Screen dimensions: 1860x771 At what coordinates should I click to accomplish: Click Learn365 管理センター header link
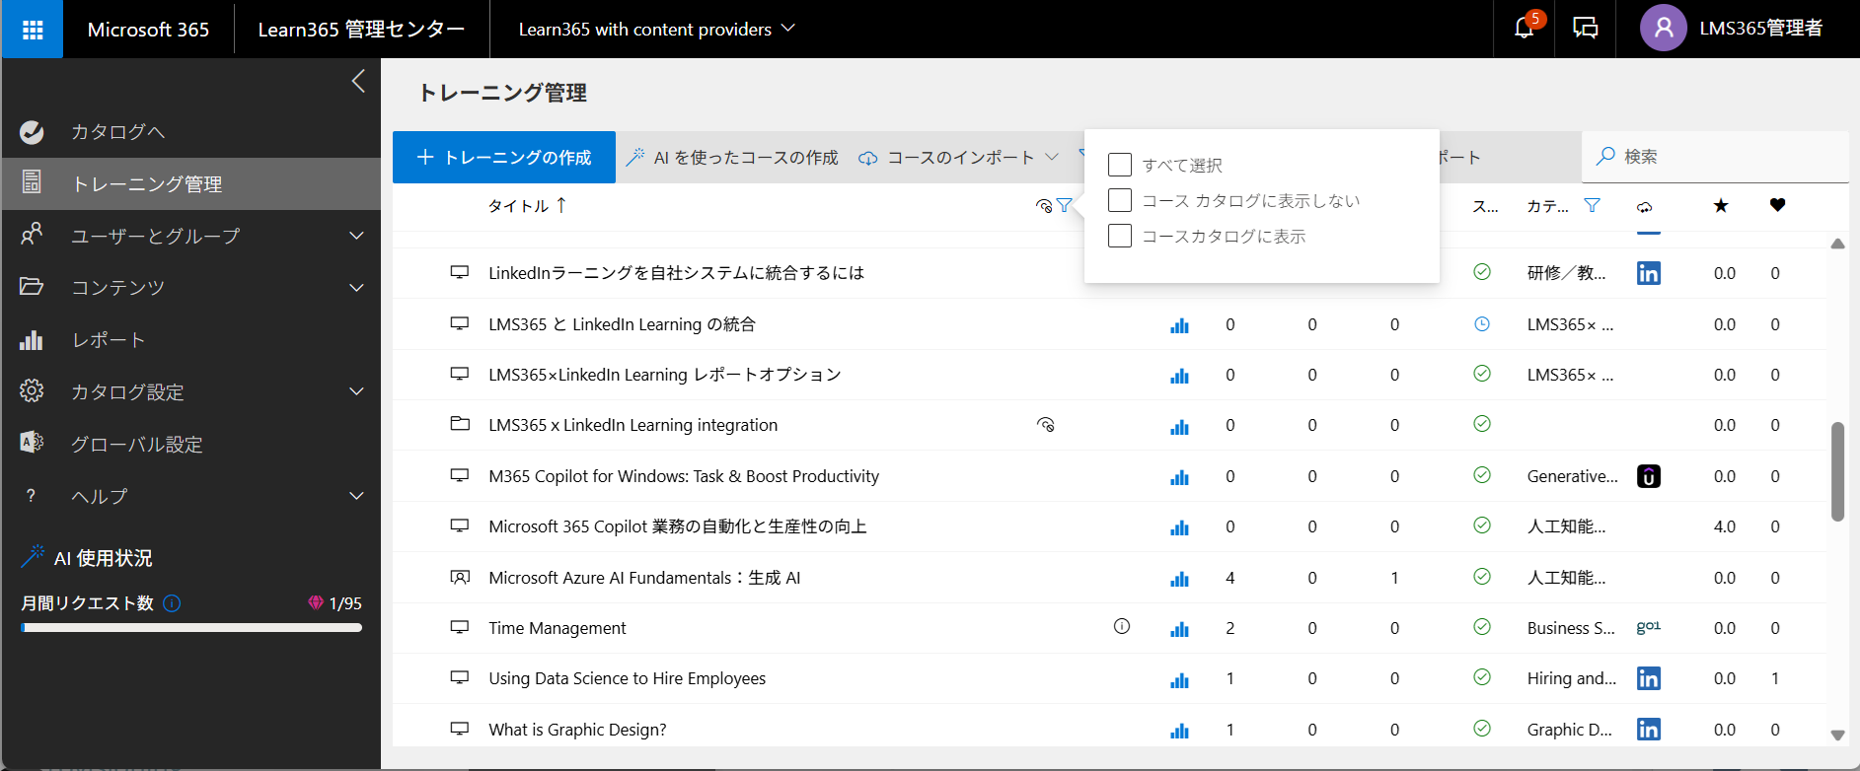(x=361, y=30)
